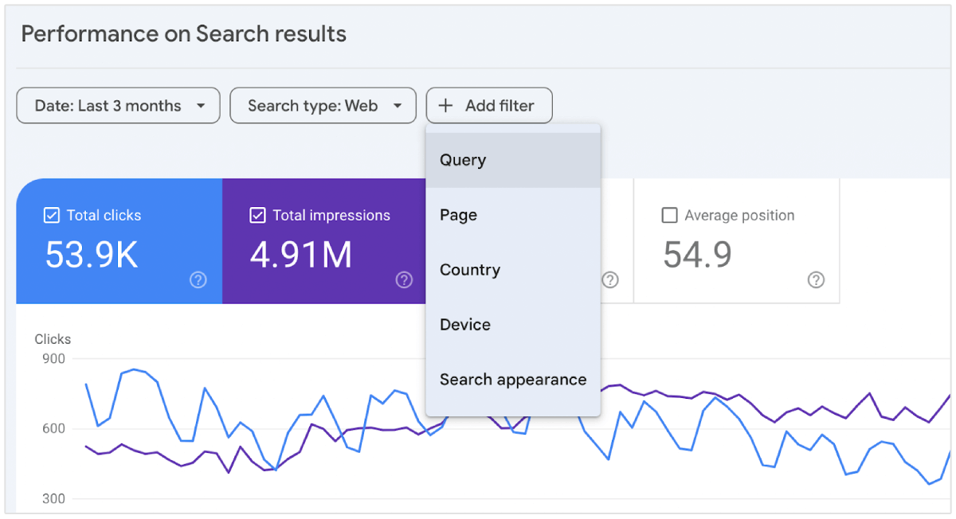This screenshot has height=519, width=956.
Task: Click the 54.9 average position value
Action: click(697, 255)
